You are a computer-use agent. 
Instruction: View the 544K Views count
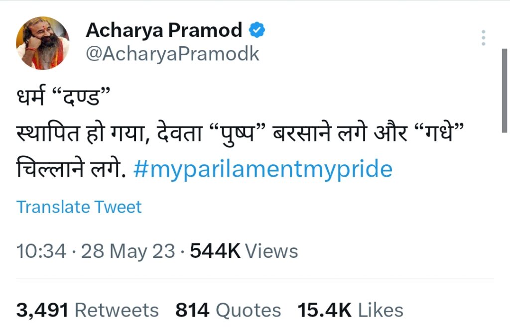pyautogui.click(x=244, y=251)
